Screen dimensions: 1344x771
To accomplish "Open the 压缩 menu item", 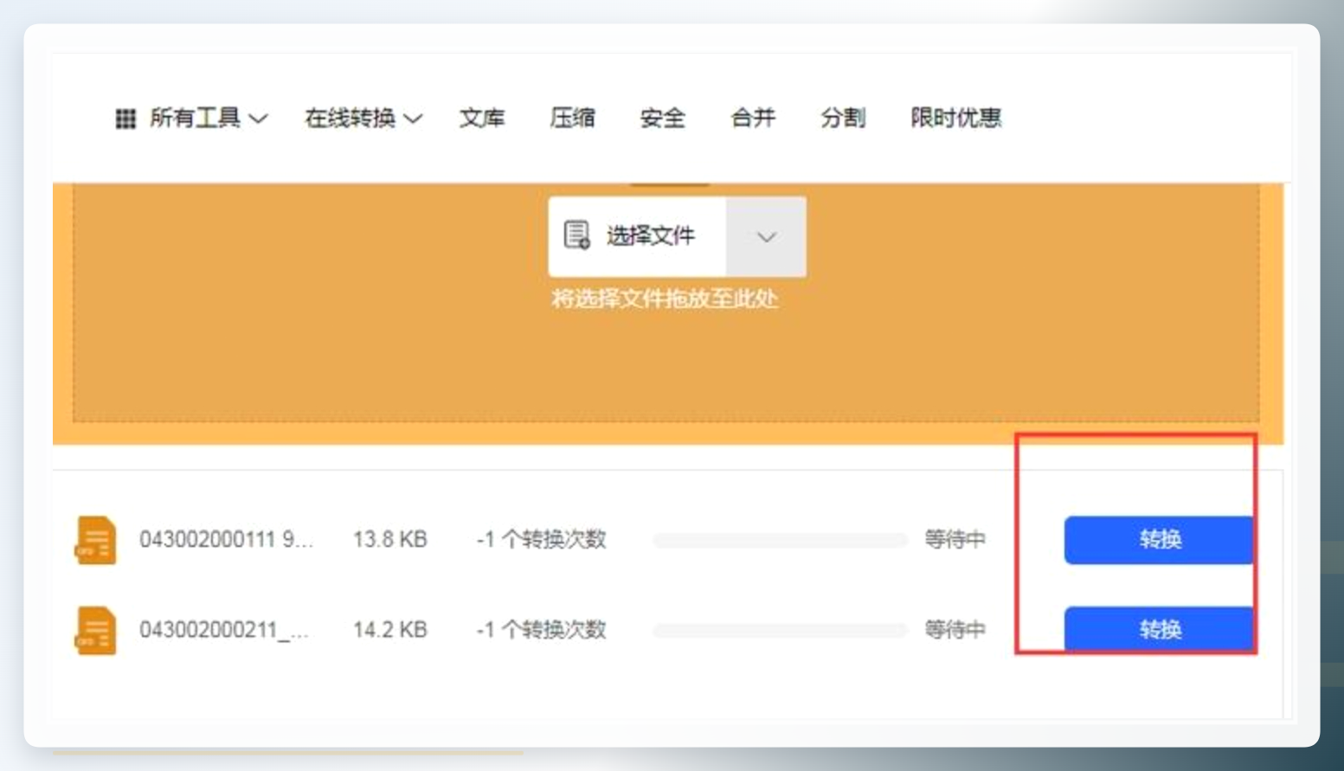I will tap(572, 118).
